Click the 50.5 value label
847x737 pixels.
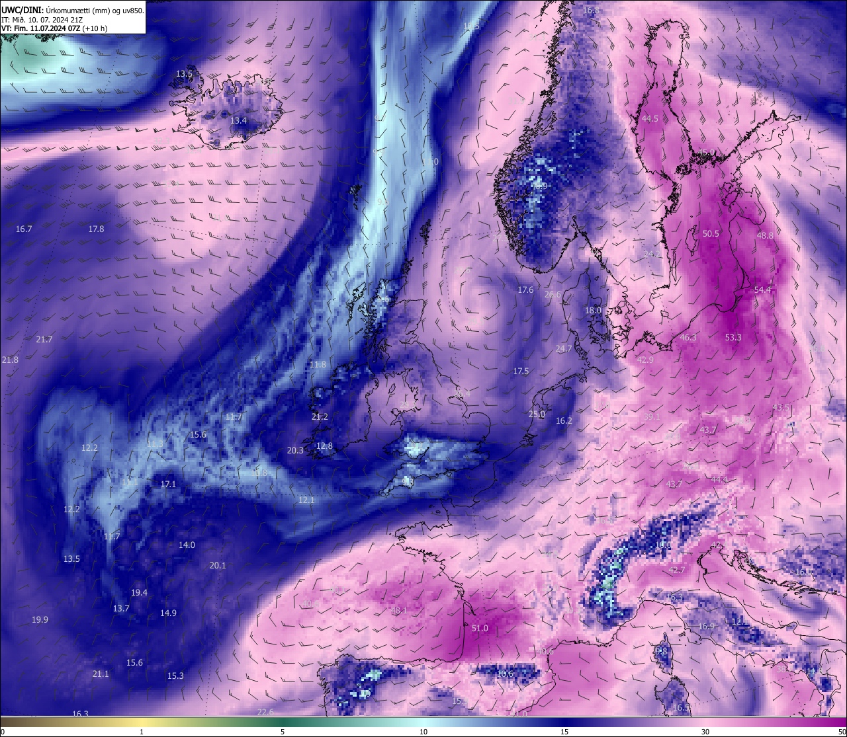coord(711,233)
